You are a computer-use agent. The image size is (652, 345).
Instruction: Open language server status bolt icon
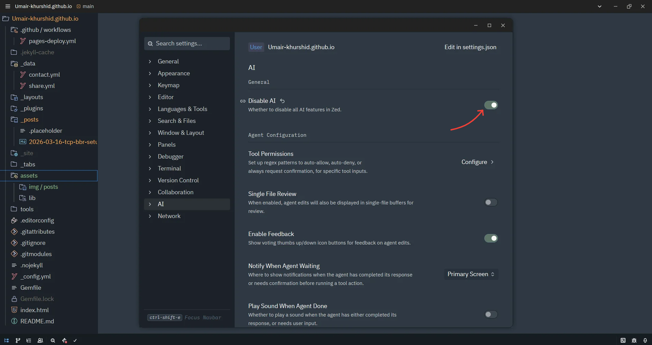coord(64,340)
